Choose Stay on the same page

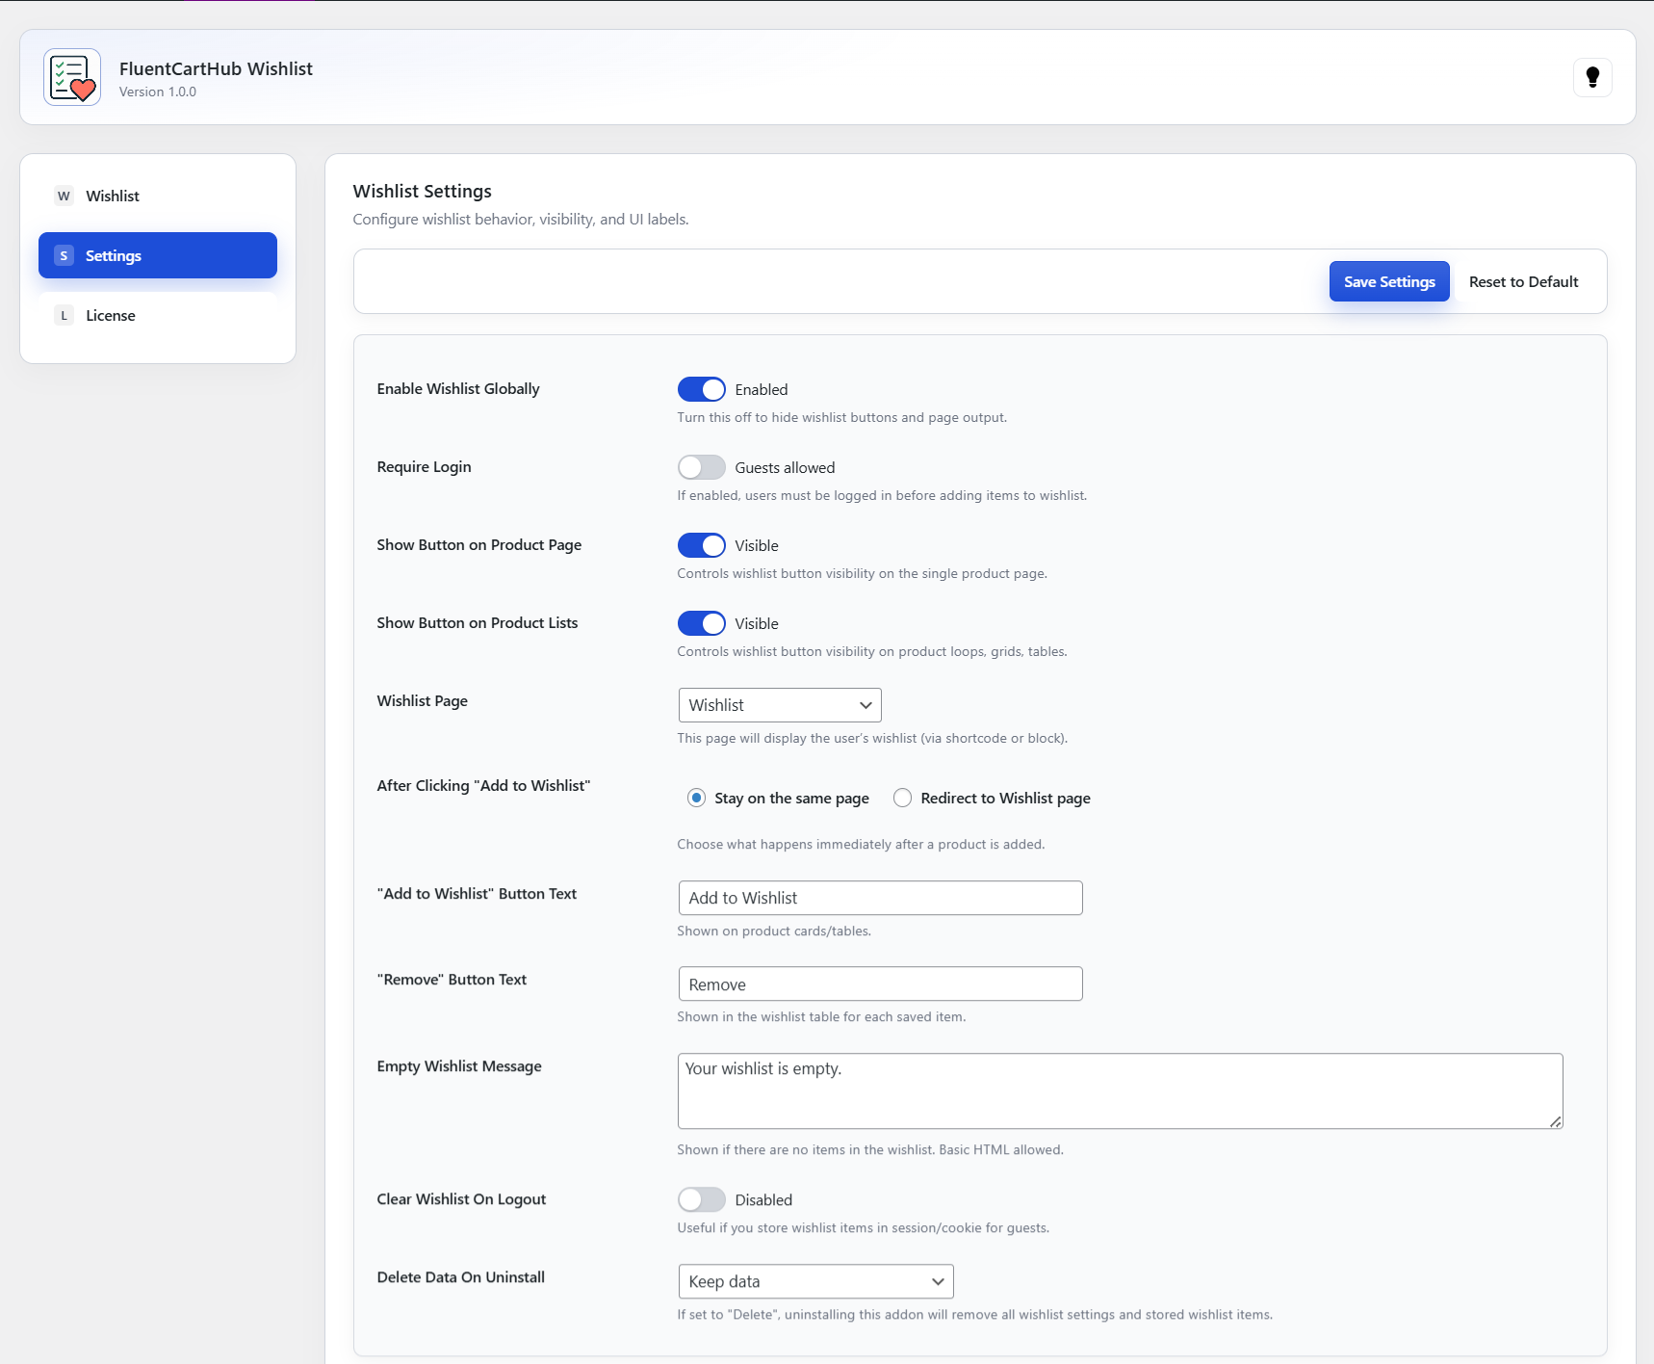pyautogui.click(x=696, y=798)
